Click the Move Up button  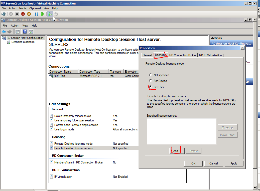click(227, 127)
